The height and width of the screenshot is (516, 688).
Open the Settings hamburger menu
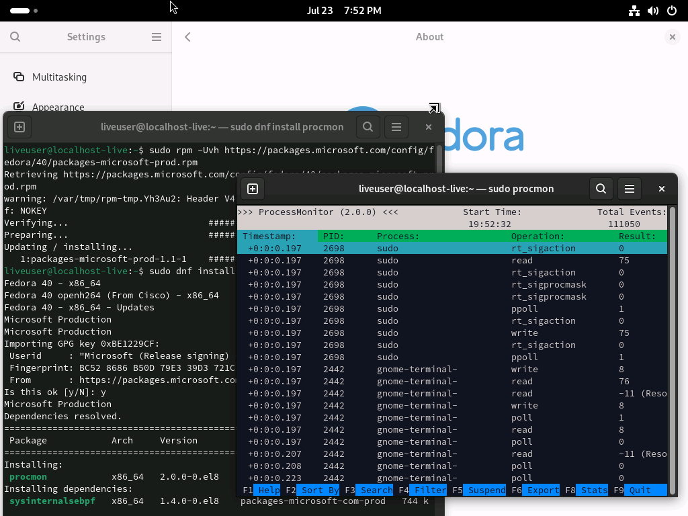pos(157,37)
